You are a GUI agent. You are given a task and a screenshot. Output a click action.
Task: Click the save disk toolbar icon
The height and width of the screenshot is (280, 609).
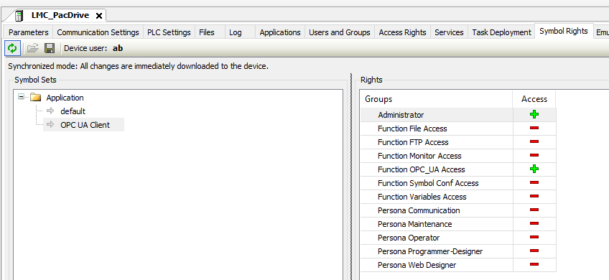pos(50,48)
